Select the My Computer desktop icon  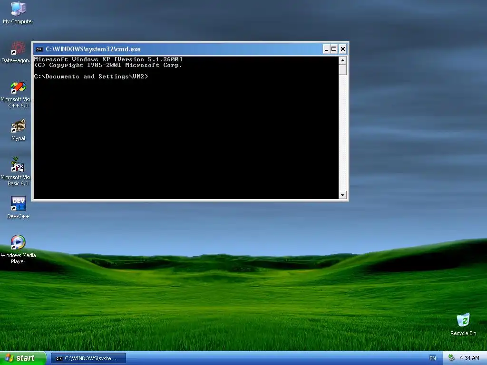(x=18, y=12)
